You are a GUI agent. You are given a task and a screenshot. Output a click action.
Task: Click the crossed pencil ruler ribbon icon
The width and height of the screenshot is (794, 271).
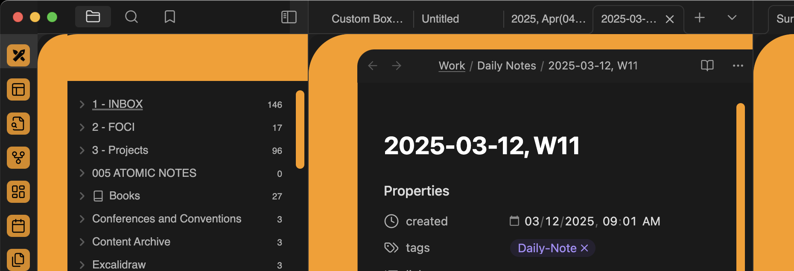pos(18,55)
